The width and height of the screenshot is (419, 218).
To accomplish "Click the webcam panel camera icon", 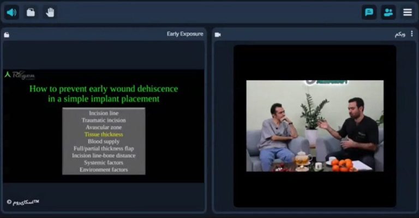I will (218, 34).
